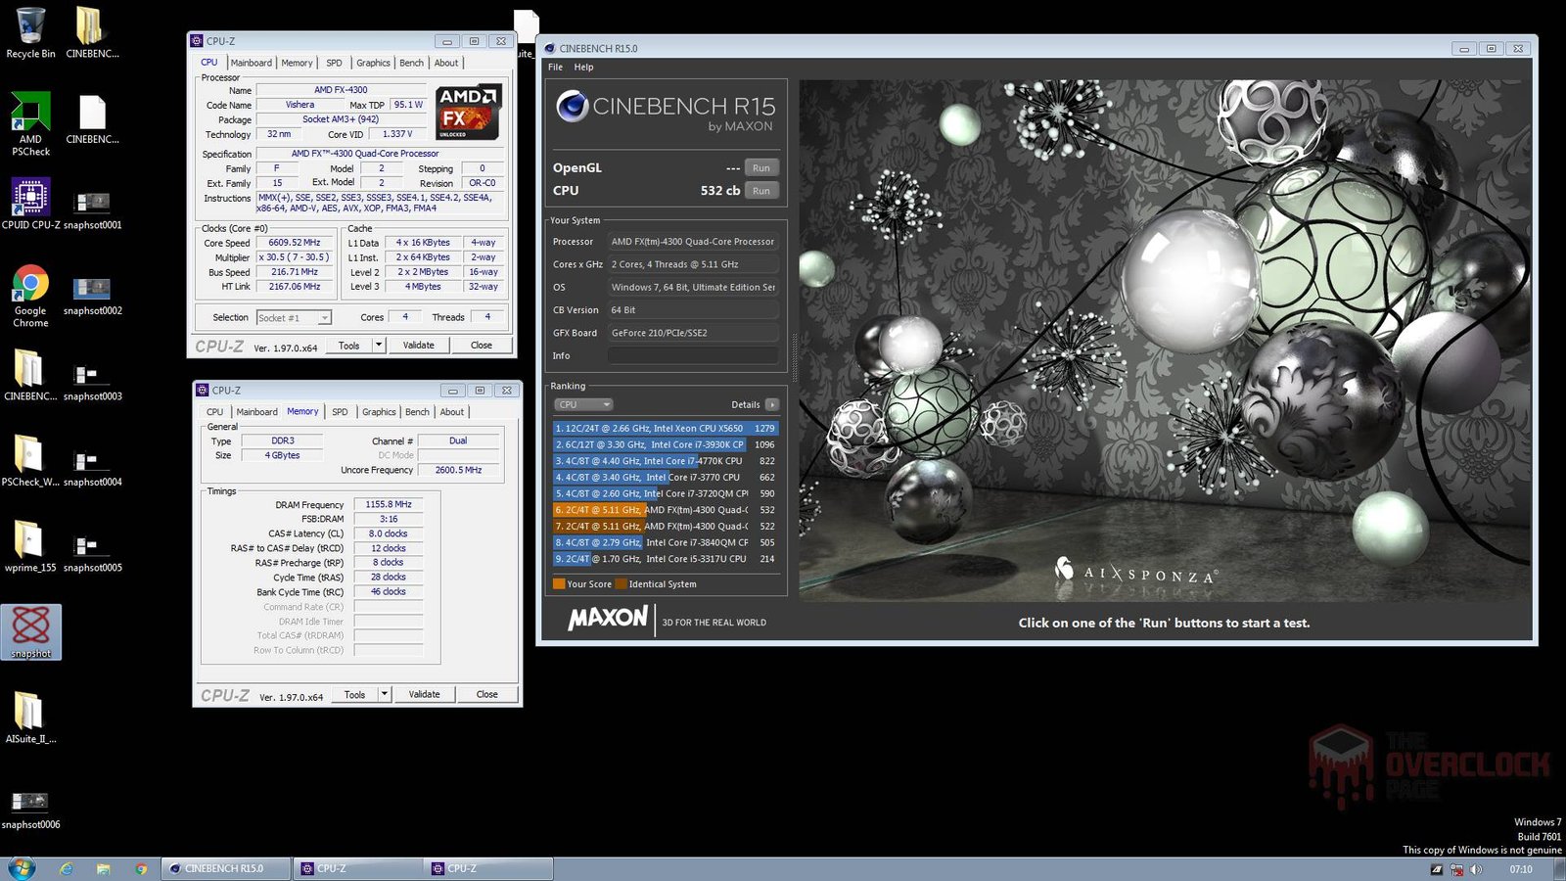Screen dimensions: 1566x881
Task: Select the snapshot desktop icon
Action: click(x=30, y=628)
